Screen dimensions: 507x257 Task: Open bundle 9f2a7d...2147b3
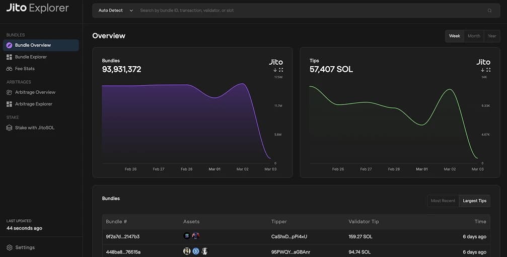click(x=123, y=237)
